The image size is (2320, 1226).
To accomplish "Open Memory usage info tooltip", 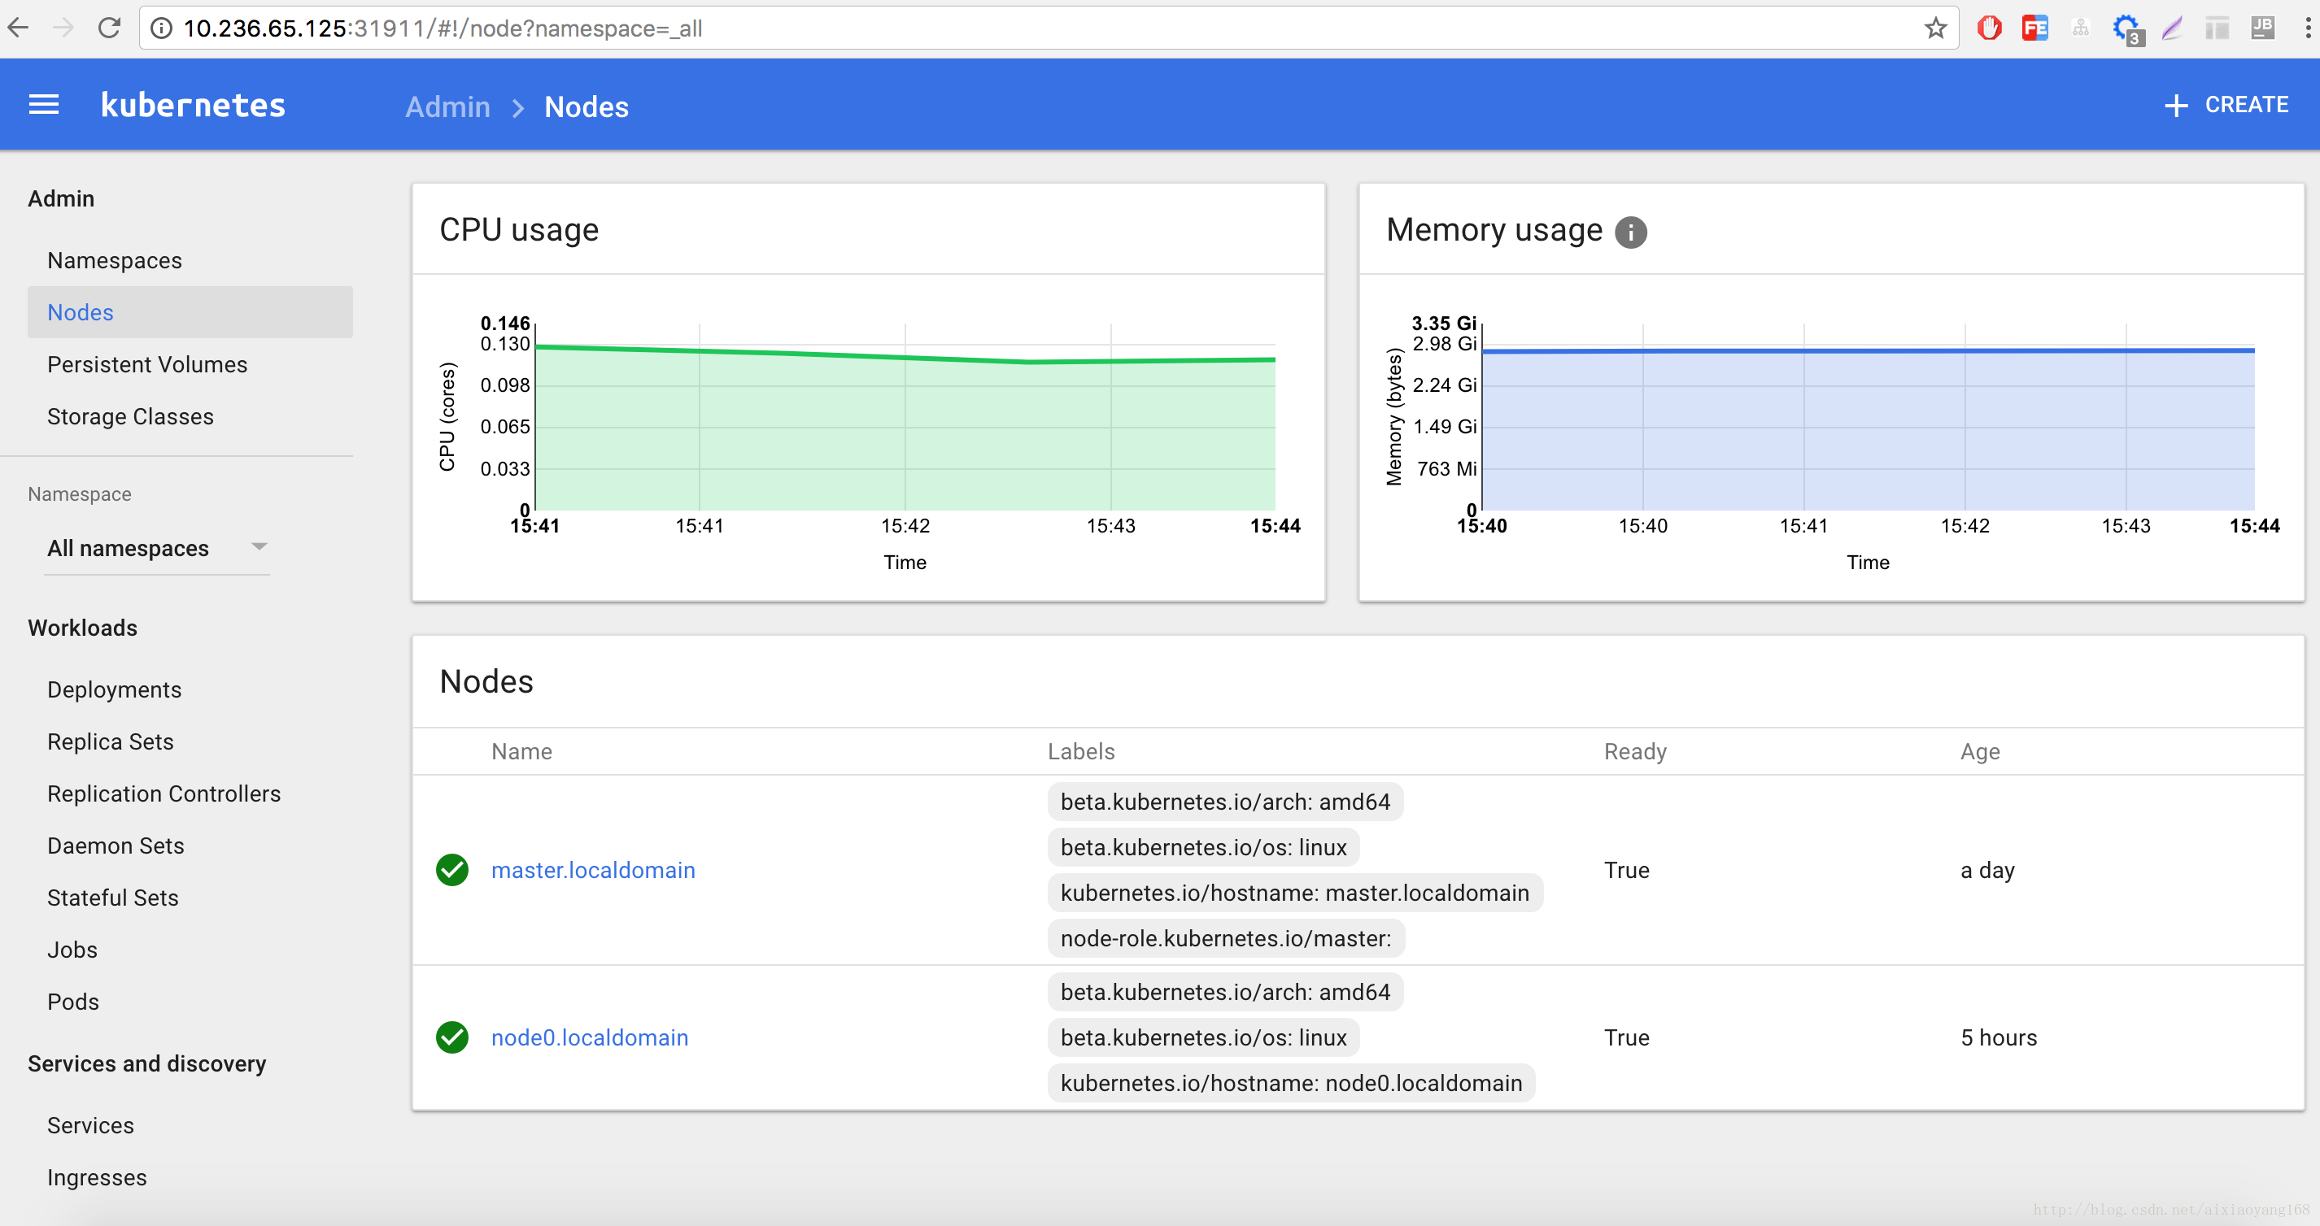I will [1631, 233].
